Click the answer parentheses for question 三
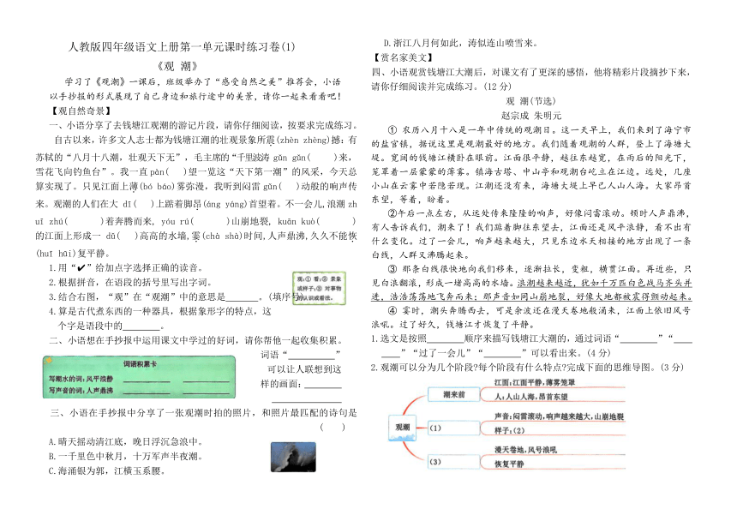Image resolution: width=737 pixels, height=521 pixels. coord(333,428)
